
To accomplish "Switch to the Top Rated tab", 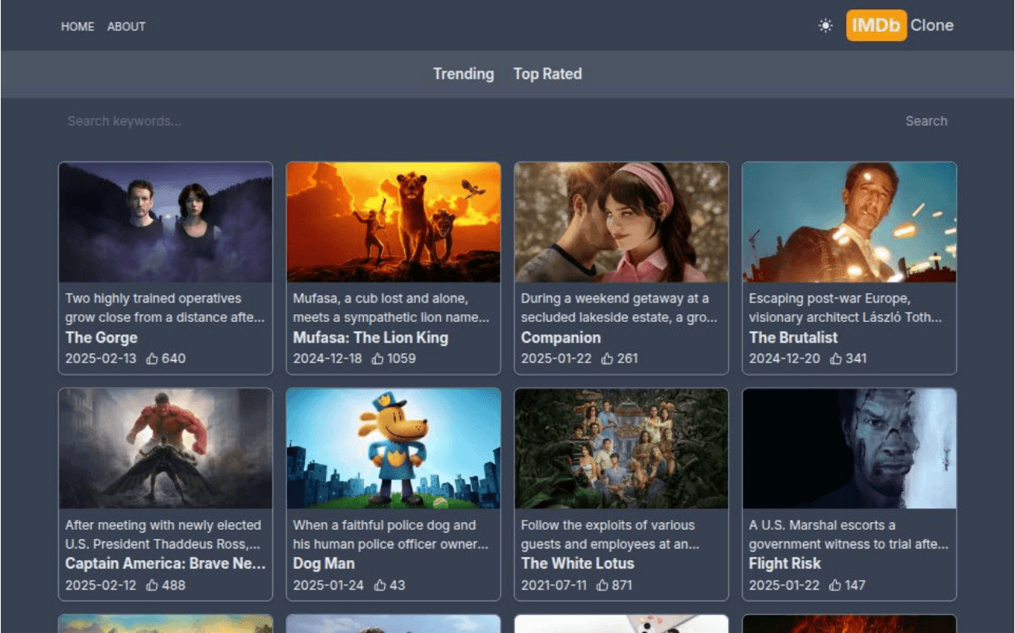I will [547, 74].
